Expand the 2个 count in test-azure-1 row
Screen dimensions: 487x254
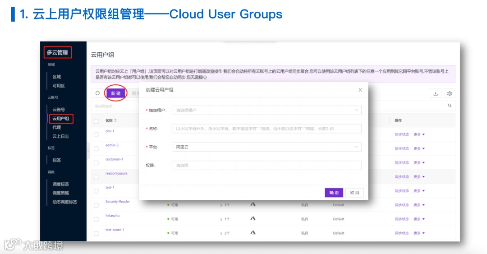click(x=225, y=233)
